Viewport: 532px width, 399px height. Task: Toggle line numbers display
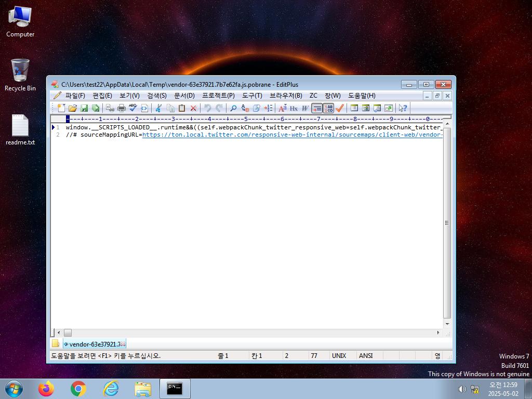(328, 108)
